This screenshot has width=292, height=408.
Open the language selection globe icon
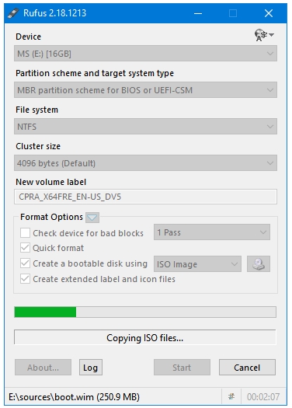click(x=264, y=35)
